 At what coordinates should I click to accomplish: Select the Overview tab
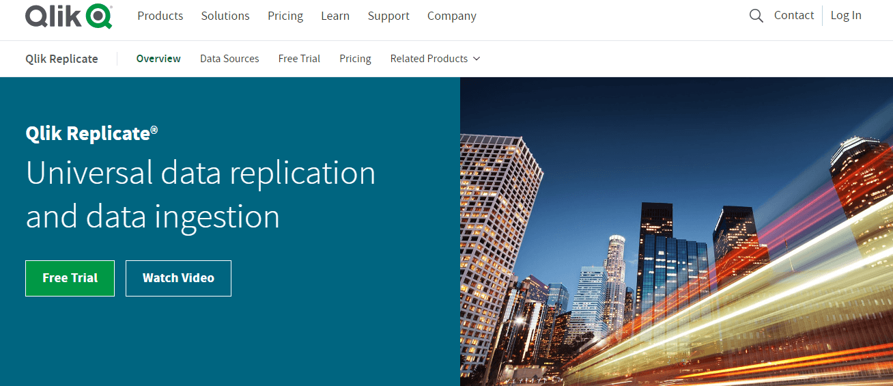point(158,59)
